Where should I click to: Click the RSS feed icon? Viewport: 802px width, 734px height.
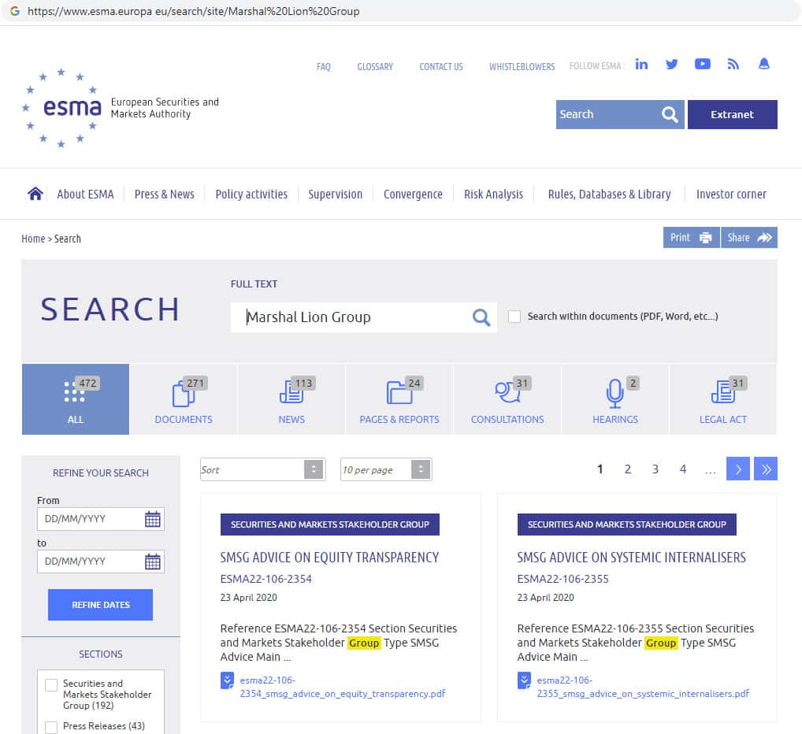(x=733, y=65)
